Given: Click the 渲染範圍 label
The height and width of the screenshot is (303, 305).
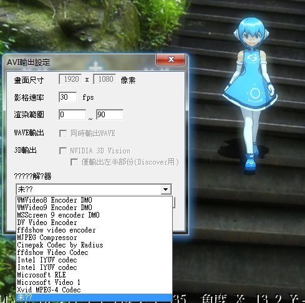Looking at the screenshot, I should tap(29, 115).
